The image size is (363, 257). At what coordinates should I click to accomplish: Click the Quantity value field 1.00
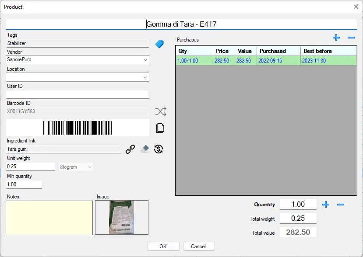(x=298, y=204)
